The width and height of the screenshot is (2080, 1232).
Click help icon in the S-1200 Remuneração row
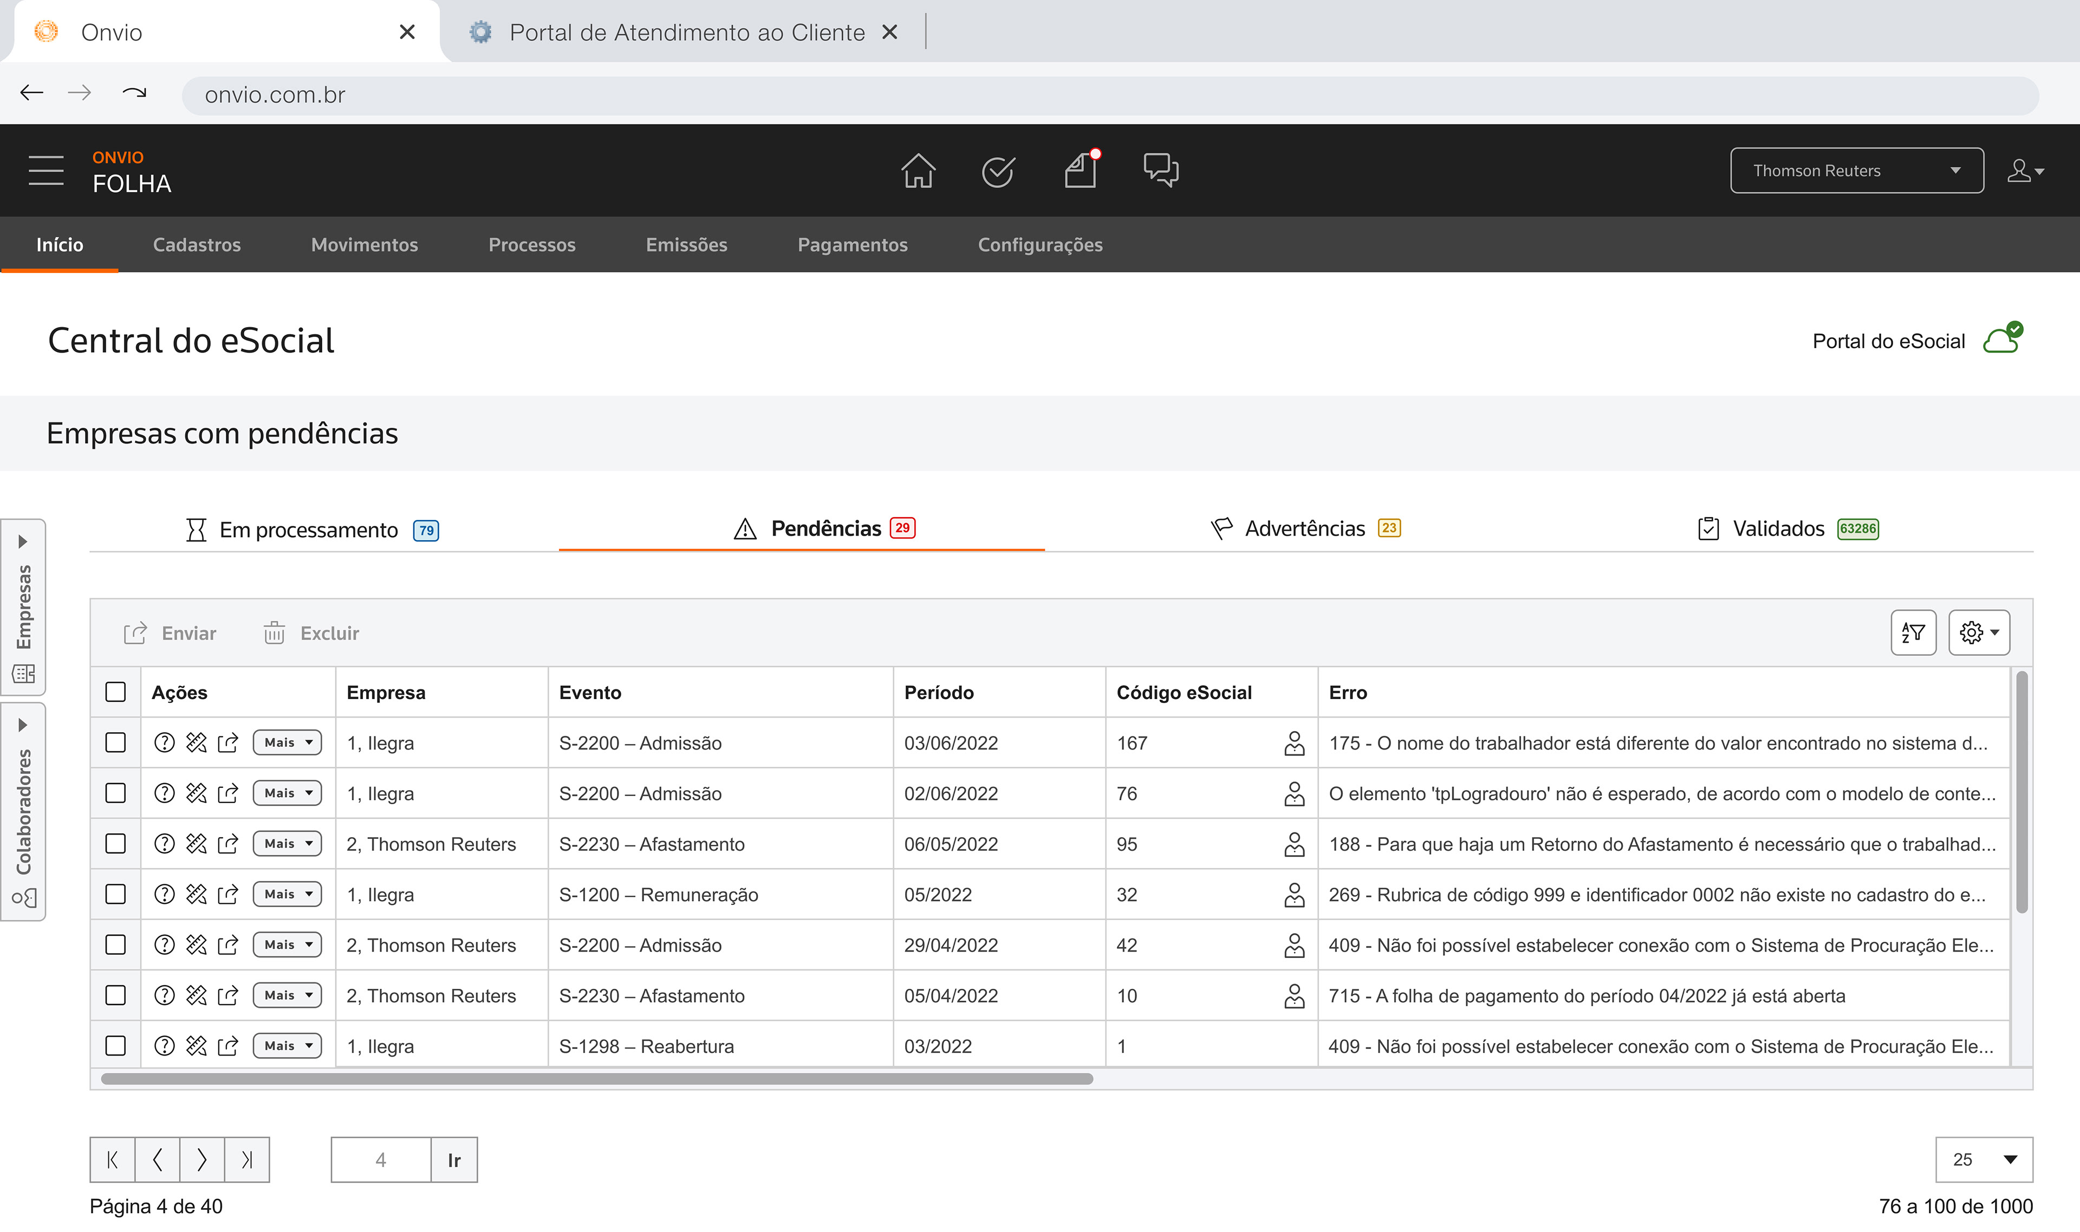pos(165,894)
